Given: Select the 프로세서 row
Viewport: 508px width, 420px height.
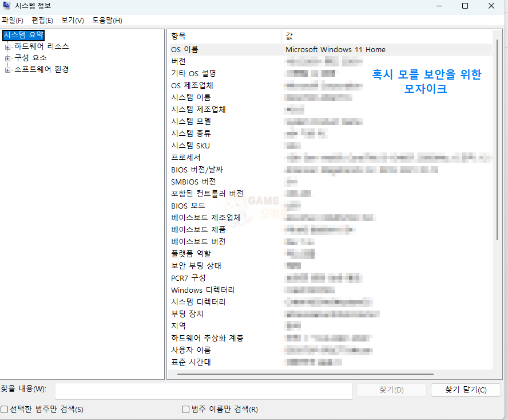Looking at the screenshot, I should pos(331,158).
